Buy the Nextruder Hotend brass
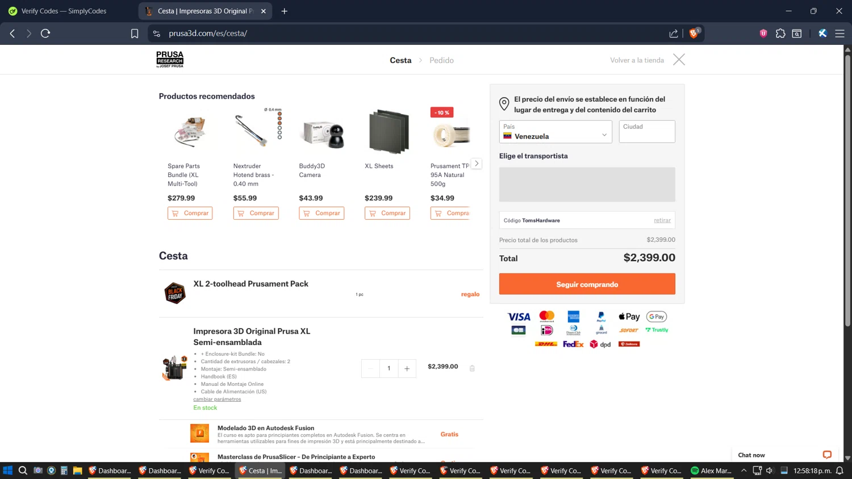Screen dimensions: 852x479 pos(256,213)
